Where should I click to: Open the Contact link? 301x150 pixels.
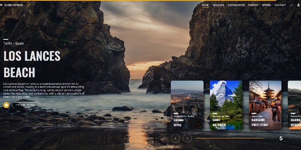[280, 5]
